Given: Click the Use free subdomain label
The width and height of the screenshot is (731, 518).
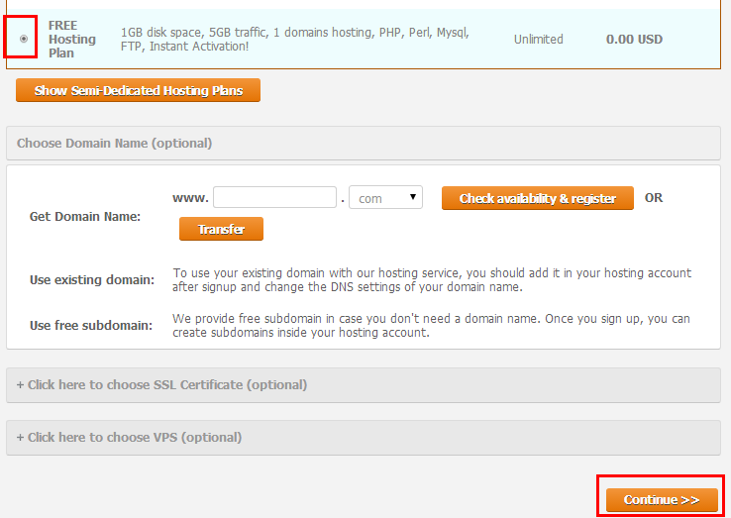Looking at the screenshot, I should coord(91,326).
